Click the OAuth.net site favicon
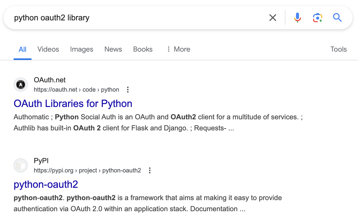This screenshot has height=220, width=358. tap(21, 85)
